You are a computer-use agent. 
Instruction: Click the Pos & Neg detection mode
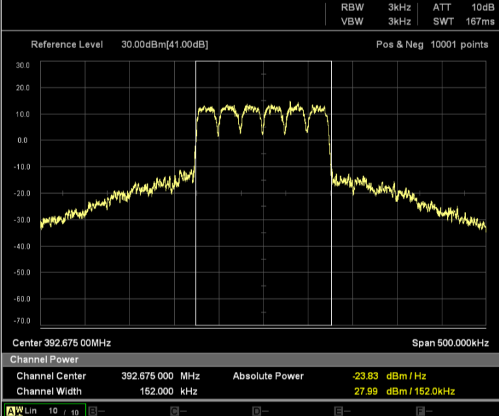click(x=399, y=45)
